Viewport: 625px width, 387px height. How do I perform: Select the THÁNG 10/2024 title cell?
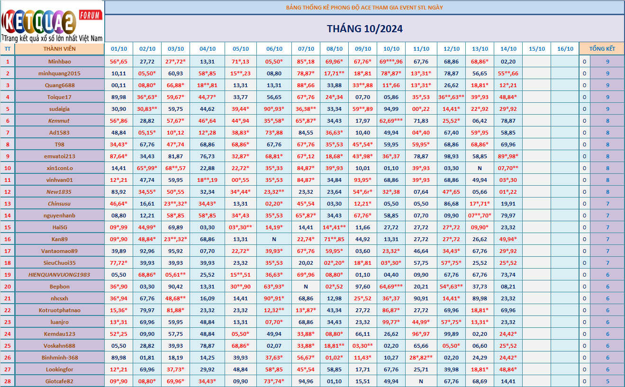[364, 28]
